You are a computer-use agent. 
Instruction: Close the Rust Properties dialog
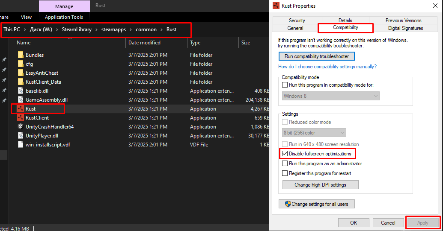[435, 6]
